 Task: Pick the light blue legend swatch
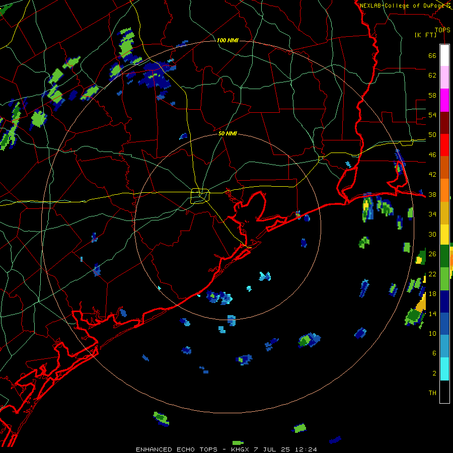tap(444, 346)
